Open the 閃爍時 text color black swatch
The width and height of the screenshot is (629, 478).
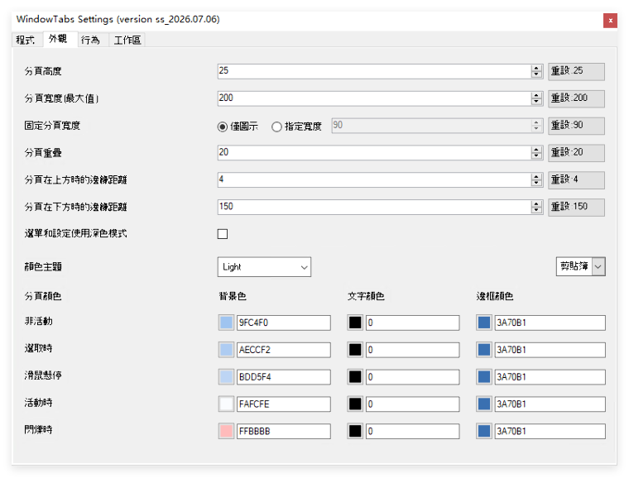pyautogui.click(x=355, y=432)
